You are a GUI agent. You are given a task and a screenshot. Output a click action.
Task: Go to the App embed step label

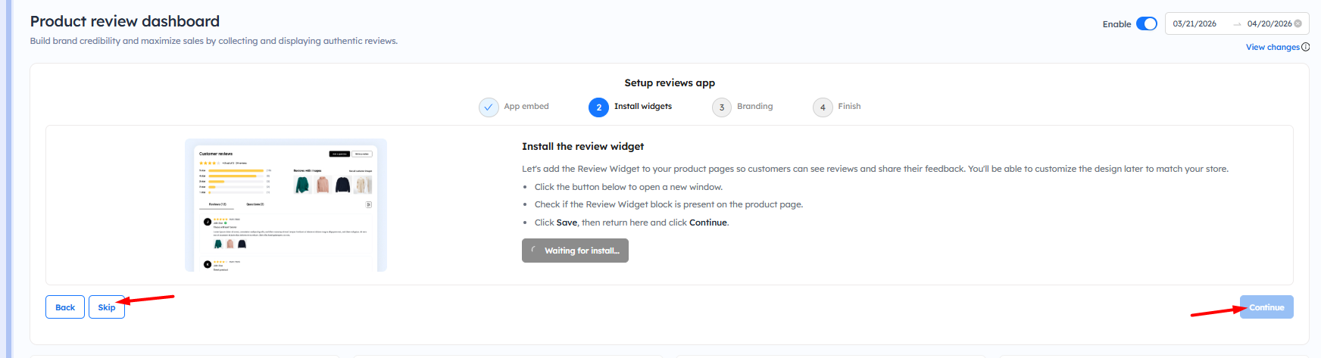(526, 107)
